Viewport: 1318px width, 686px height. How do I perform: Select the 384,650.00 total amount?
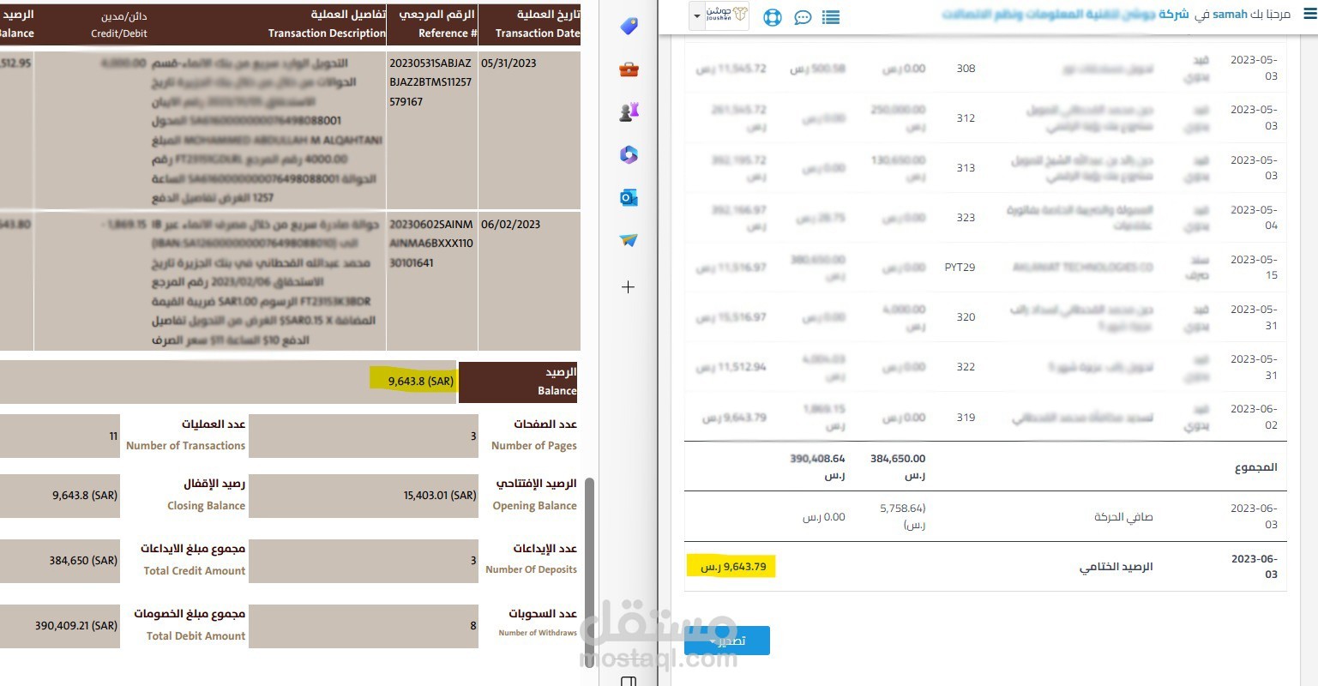pos(898,466)
